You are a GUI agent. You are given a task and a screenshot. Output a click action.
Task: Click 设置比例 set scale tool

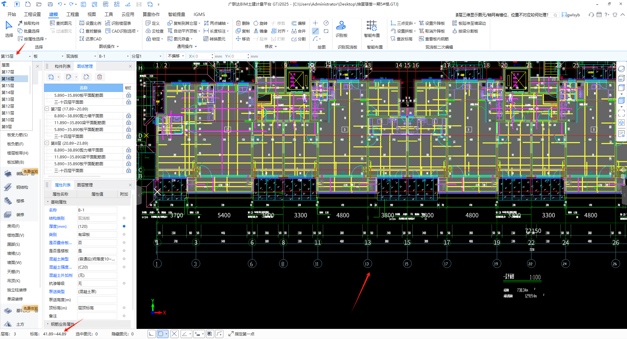tap(90, 23)
